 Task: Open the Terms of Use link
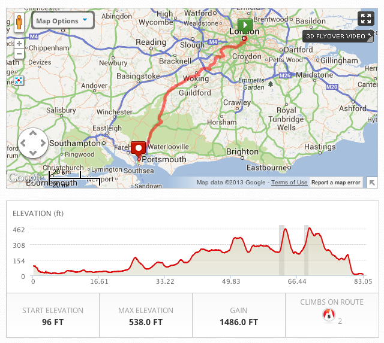[289, 183]
